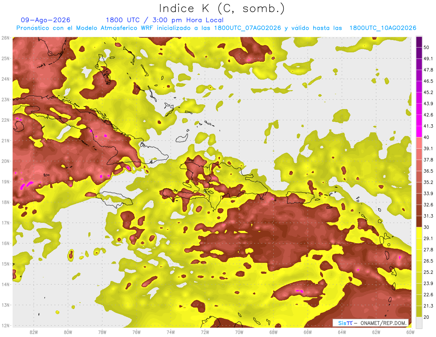Click the longitude label "66W"
436x337 pixels.
[308, 332]
